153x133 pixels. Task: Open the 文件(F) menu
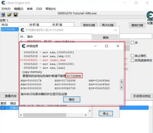tap(6, 9)
